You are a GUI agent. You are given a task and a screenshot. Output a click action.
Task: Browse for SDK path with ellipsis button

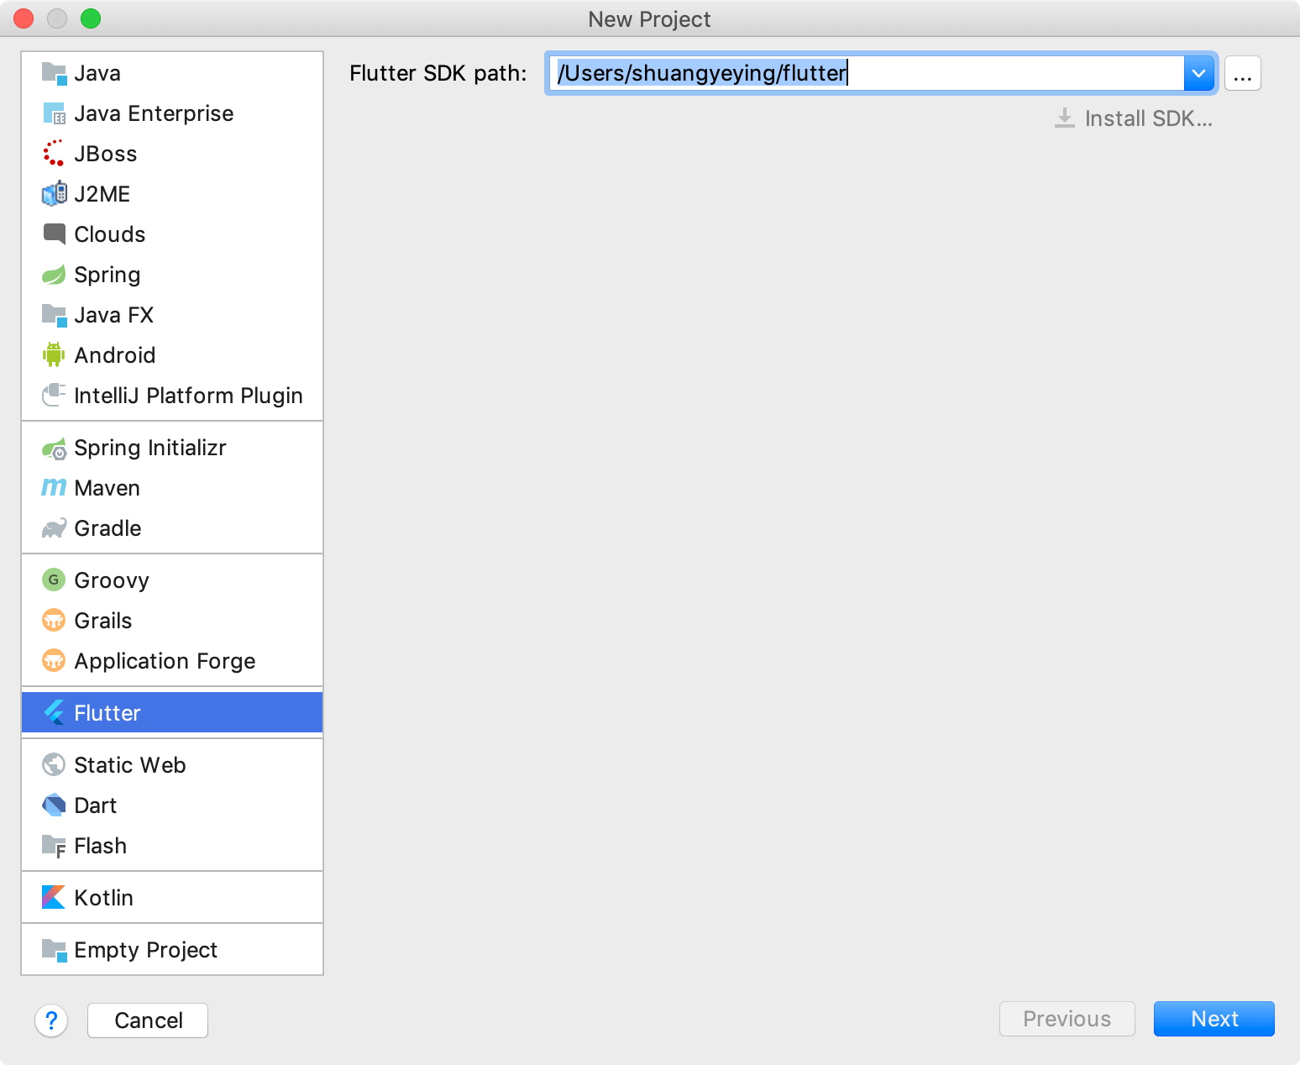click(1243, 74)
